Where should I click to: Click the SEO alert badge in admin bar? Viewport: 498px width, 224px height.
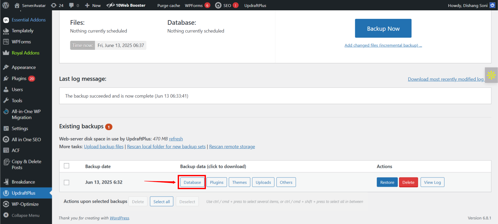coord(236,5)
